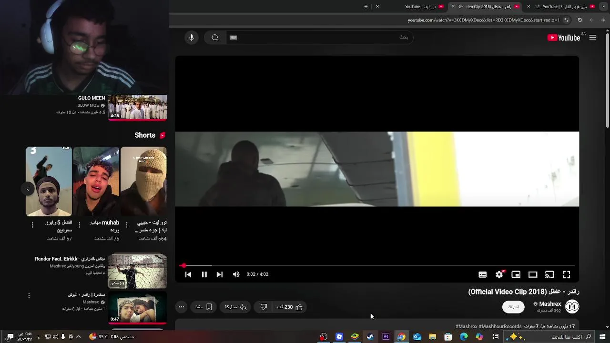Open the GULO MEEN video thumbnail
The width and height of the screenshot is (610, 343).
click(x=137, y=107)
